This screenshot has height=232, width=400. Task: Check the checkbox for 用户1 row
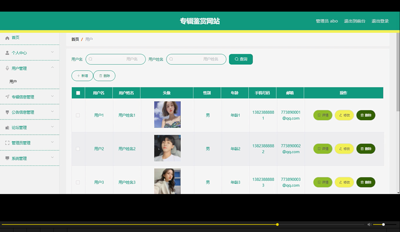(78, 115)
